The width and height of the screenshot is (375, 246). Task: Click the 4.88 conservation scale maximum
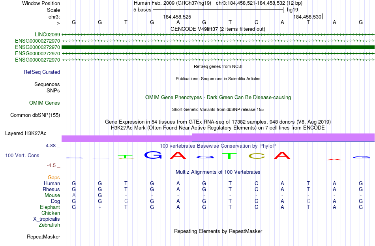(x=51, y=145)
